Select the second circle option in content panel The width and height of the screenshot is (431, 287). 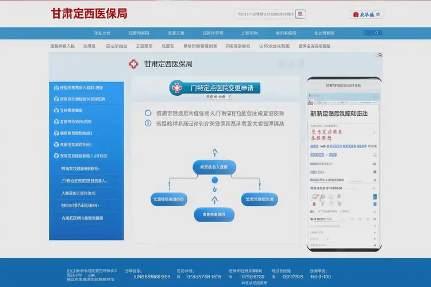(148, 123)
